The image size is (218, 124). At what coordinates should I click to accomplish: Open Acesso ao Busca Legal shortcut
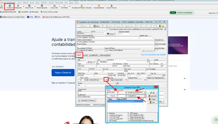coord(49,12)
